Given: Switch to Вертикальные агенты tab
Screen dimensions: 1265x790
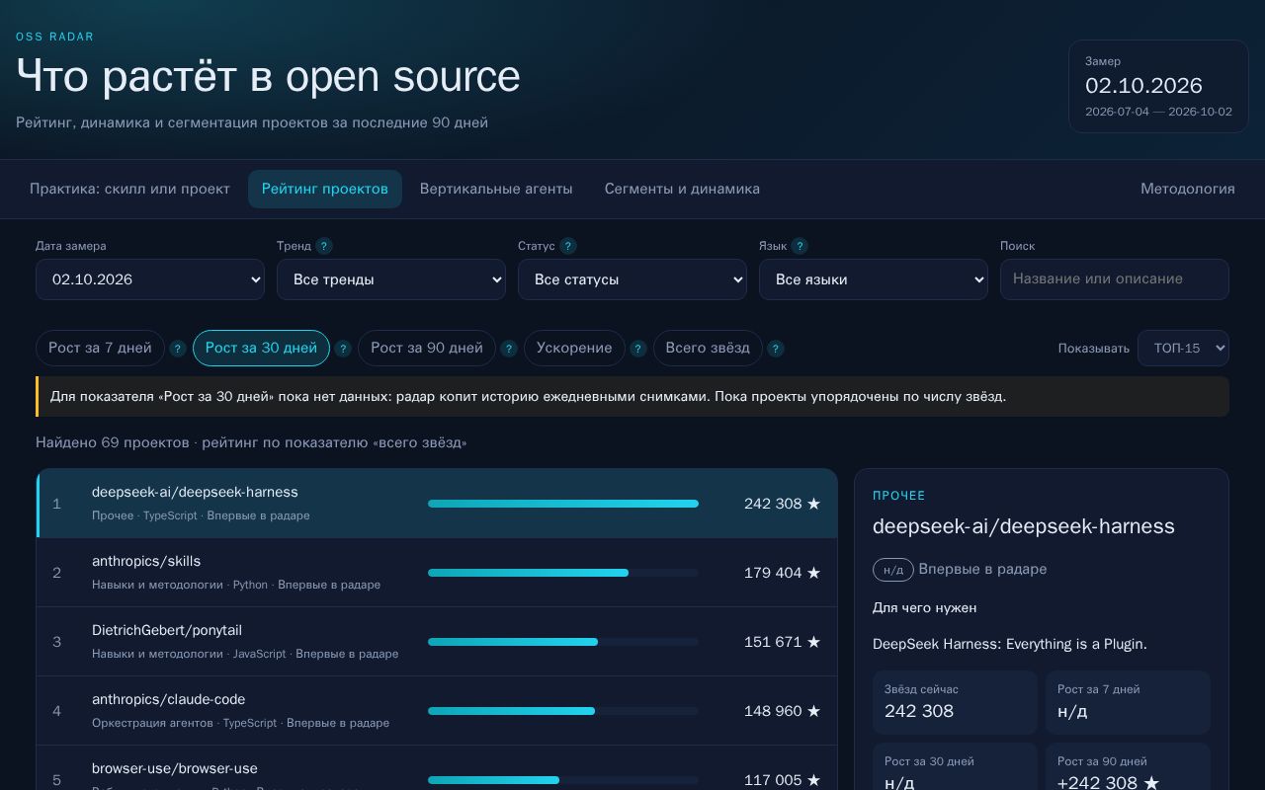Looking at the screenshot, I should (x=496, y=189).
